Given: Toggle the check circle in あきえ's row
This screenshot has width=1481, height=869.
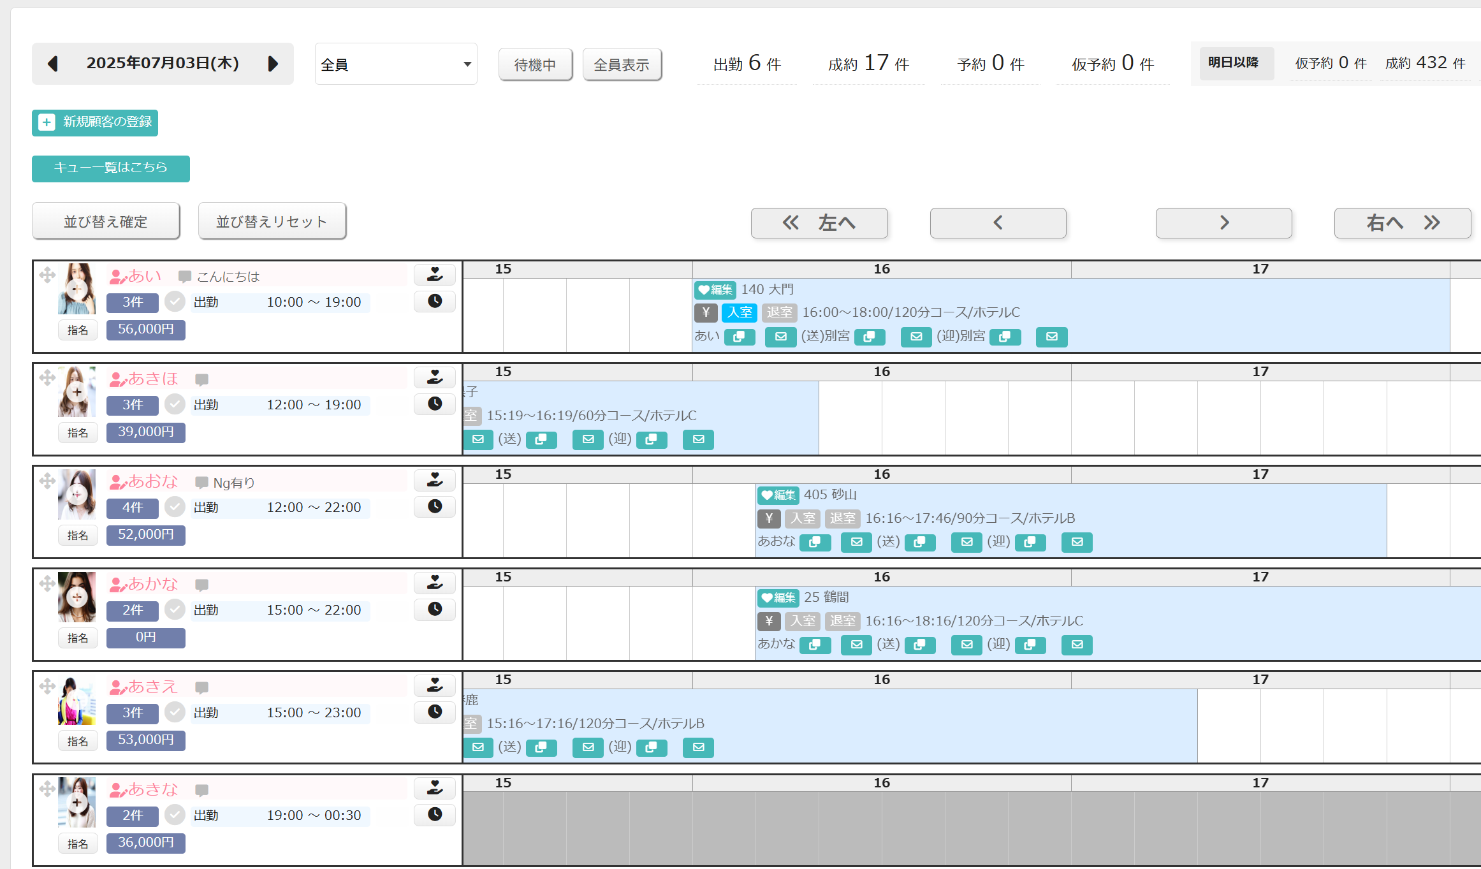Looking at the screenshot, I should point(175,712).
